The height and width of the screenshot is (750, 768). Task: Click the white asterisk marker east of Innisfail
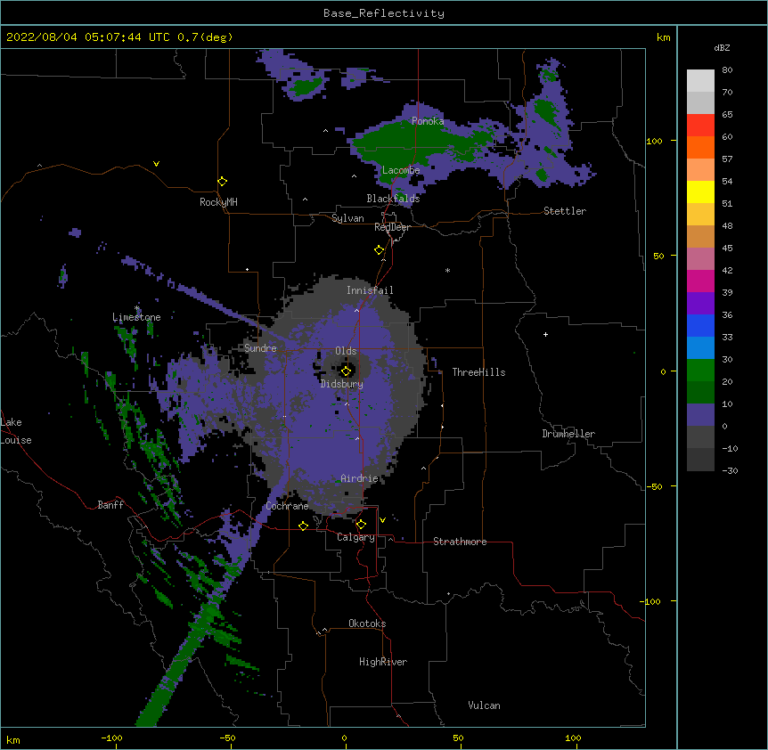pos(447,270)
